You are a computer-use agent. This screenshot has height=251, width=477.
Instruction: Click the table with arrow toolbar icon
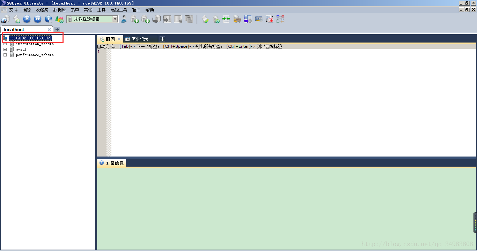167,19
